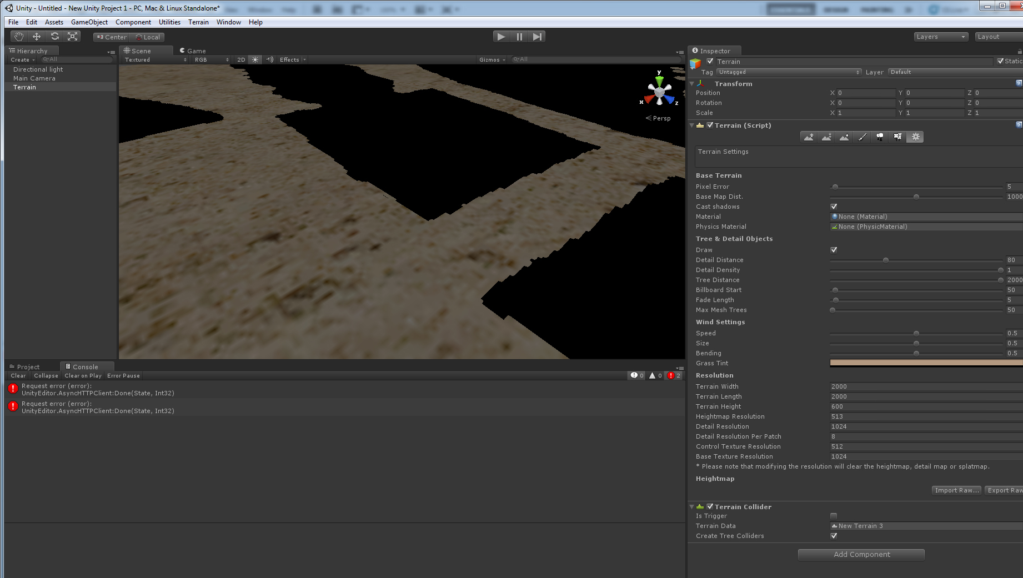Select the Paint Details terrain tool

point(898,137)
